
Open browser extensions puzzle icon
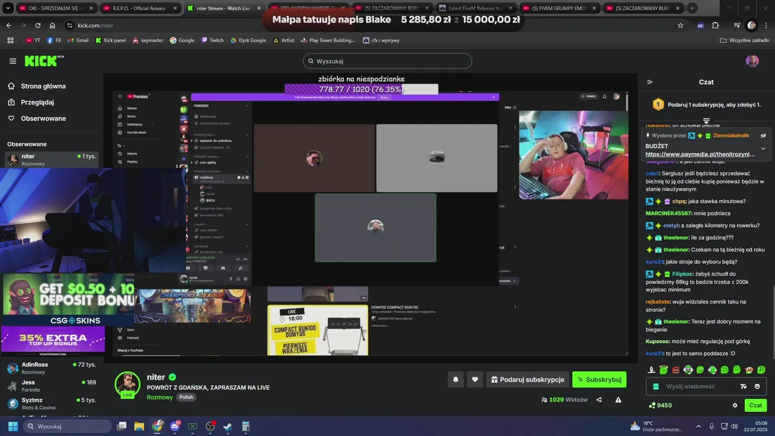click(x=716, y=25)
